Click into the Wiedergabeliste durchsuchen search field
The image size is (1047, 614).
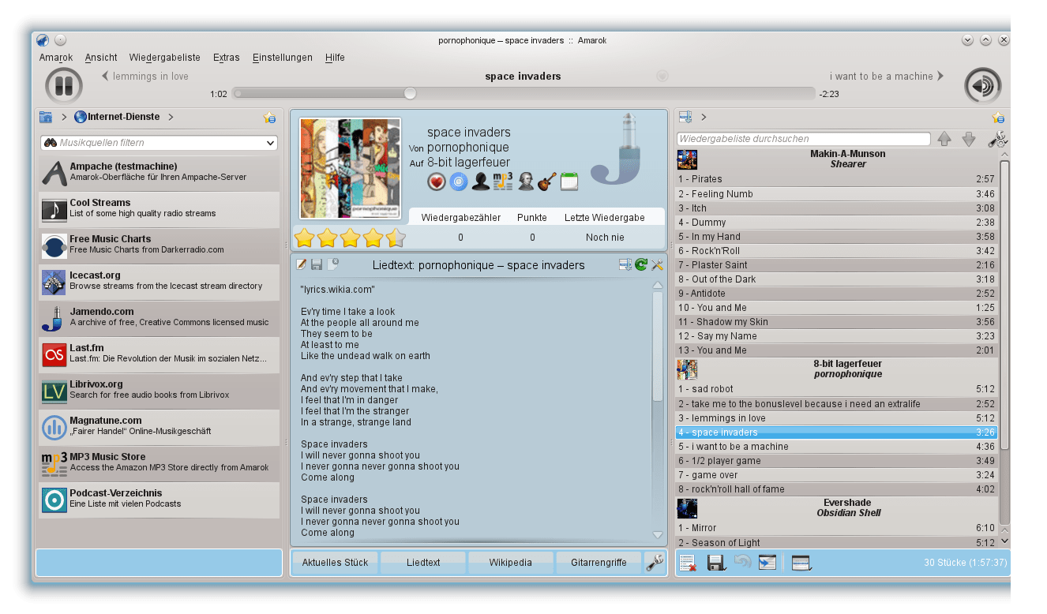[804, 139]
